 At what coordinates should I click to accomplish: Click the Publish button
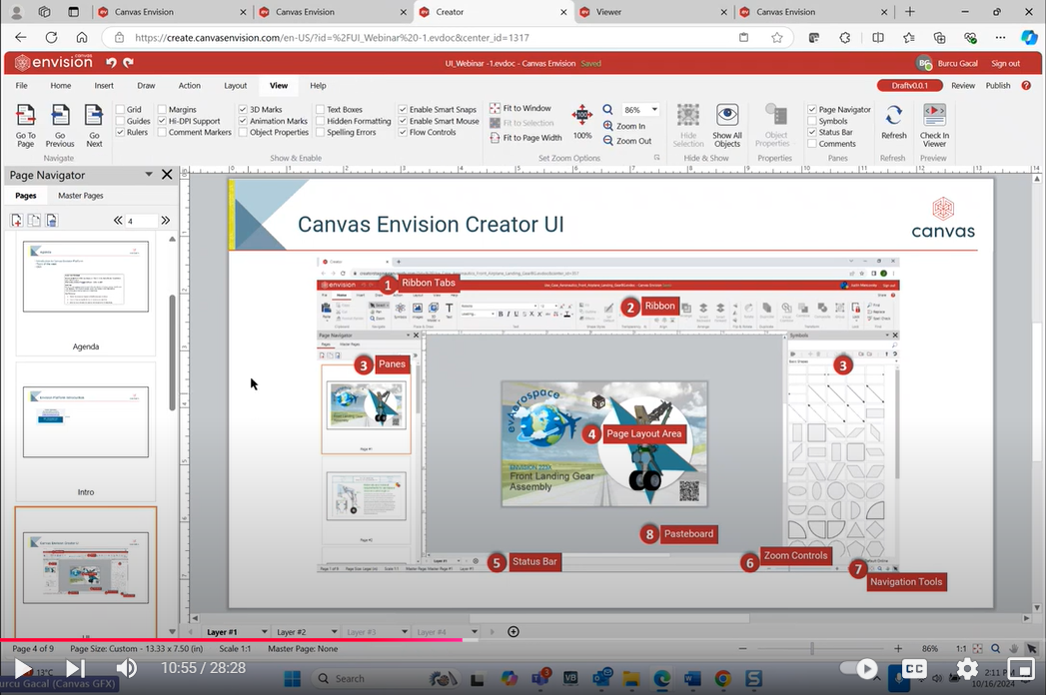point(998,86)
